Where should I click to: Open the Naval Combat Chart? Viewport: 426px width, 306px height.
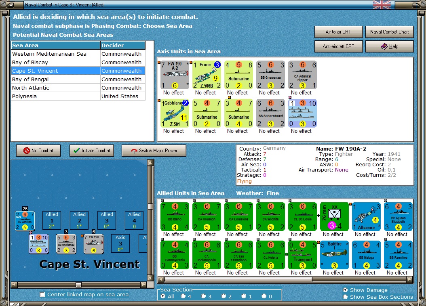click(389, 32)
